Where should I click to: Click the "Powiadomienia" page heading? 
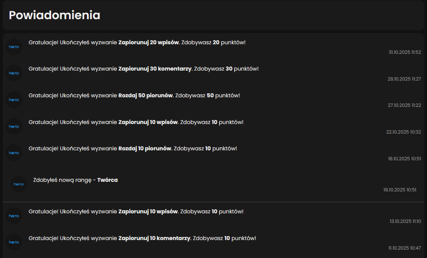[x=55, y=15]
